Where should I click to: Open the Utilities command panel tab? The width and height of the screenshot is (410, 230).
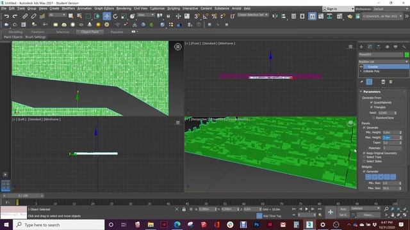point(404,47)
